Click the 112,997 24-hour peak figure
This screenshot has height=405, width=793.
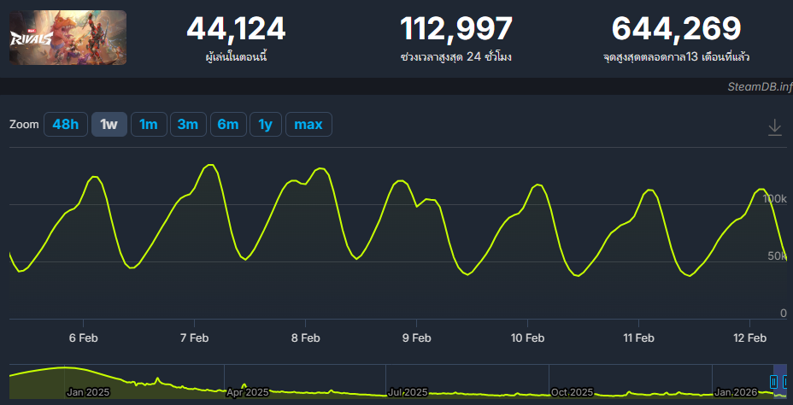click(x=455, y=29)
